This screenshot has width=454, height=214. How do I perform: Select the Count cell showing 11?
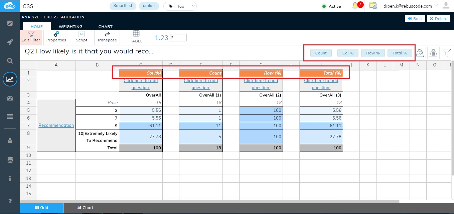[x=201, y=126]
